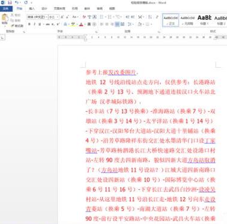227x224 pixels.
Task: Save the document from the quick access toolbar
Action: (x=10, y=2)
